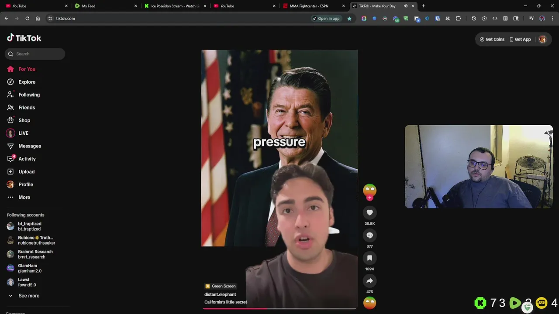
Task: Open the profile avatar in TikTok header
Action: pos(542,39)
